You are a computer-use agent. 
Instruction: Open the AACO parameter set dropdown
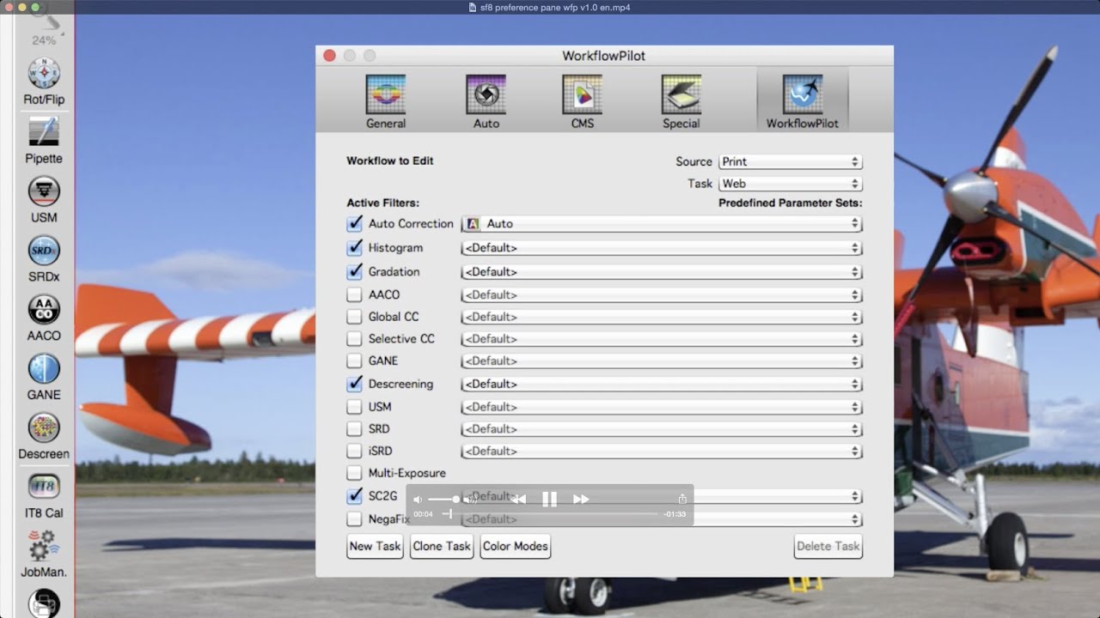[x=662, y=294]
